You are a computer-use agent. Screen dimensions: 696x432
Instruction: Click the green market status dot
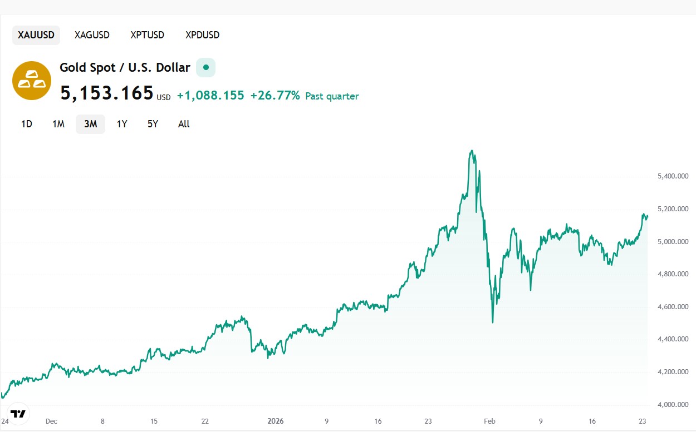click(x=205, y=68)
